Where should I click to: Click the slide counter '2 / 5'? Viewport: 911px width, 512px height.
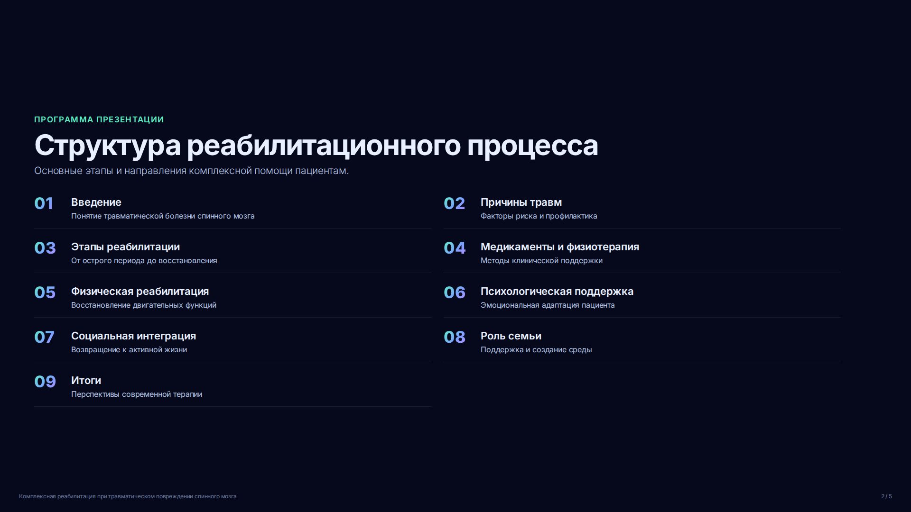point(886,496)
